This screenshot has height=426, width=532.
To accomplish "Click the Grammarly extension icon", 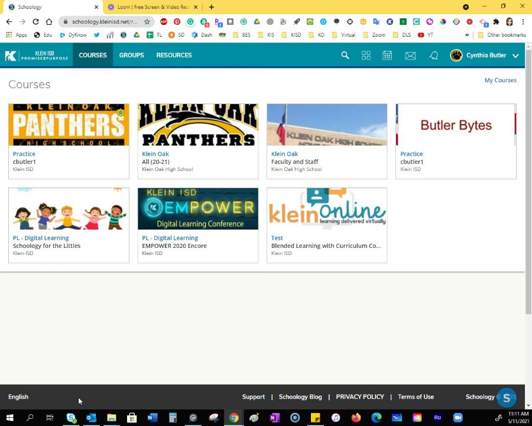I will (x=190, y=22).
